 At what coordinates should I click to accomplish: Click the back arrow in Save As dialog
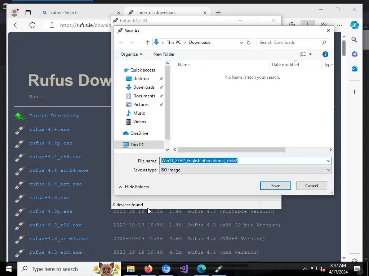(121, 42)
